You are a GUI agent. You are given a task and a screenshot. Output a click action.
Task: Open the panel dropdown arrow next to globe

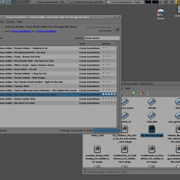click(9, 2)
